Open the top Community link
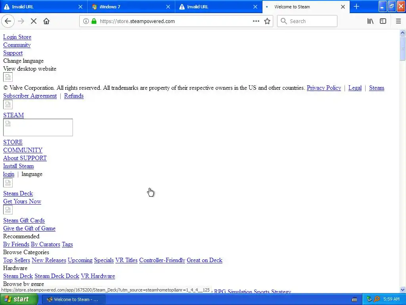 (17, 45)
